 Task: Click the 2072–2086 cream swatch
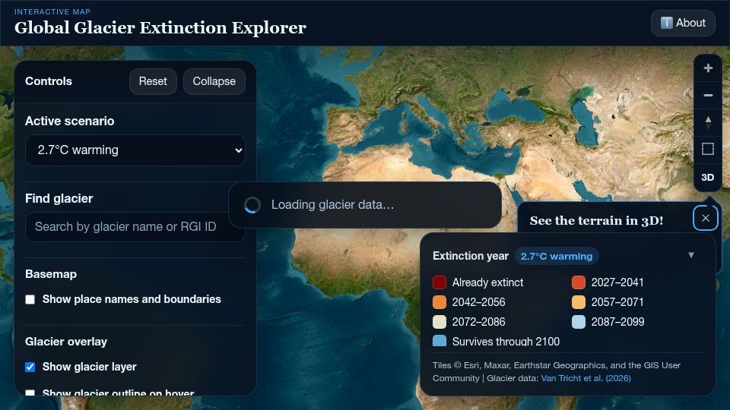click(x=440, y=322)
